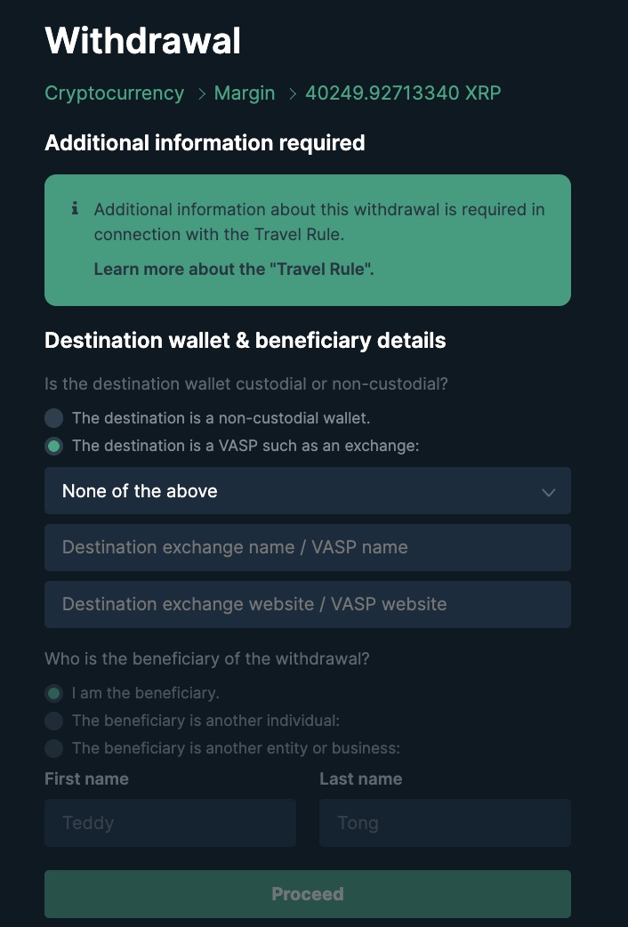Select the non-custodial wallet radio option
The width and height of the screenshot is (628, 927).
(54, 418)
